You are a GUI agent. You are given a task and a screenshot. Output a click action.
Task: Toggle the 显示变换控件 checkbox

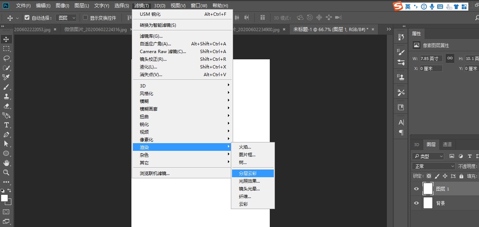tap(85, 17)
